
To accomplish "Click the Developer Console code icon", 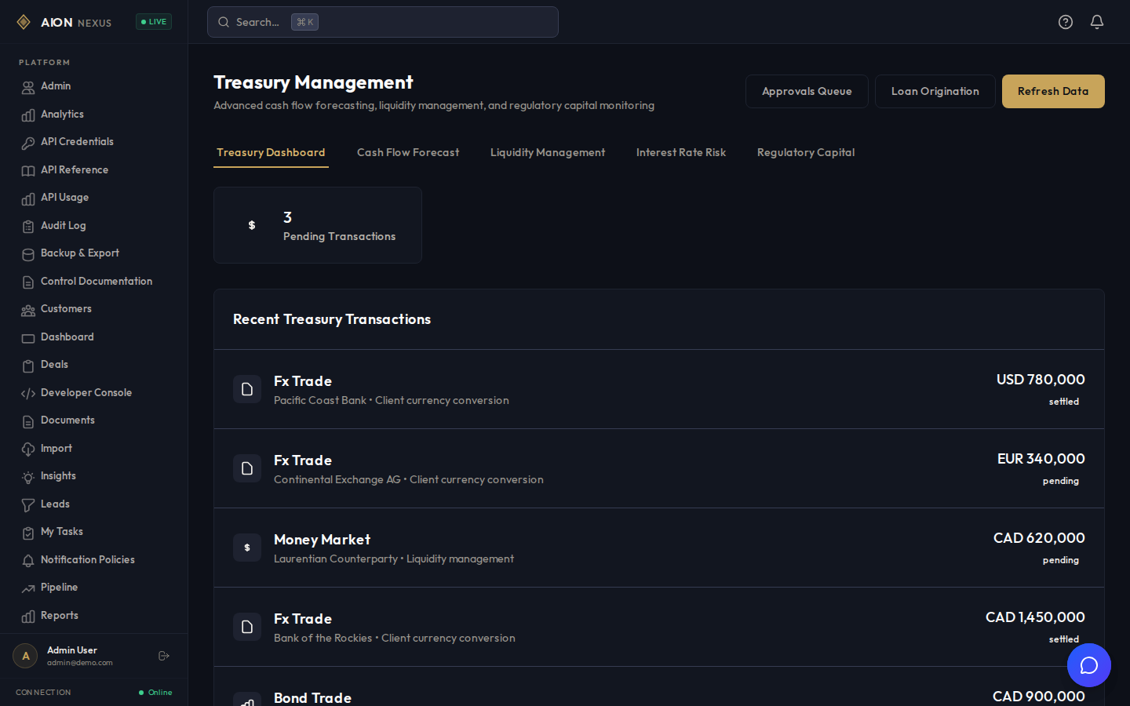I will [x=28, y=394].
